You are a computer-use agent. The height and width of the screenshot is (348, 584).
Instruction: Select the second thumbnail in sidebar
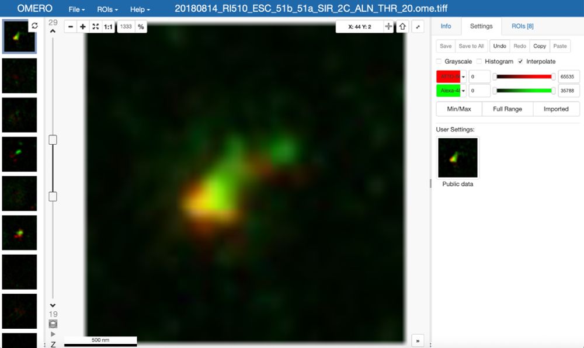pos(19,75)
